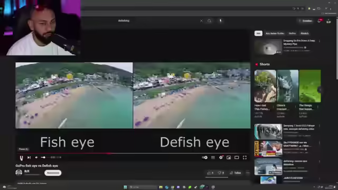Screen dimensions: 338x190
Task: Mute the video volume speaker icon
Action: point(36,157)
